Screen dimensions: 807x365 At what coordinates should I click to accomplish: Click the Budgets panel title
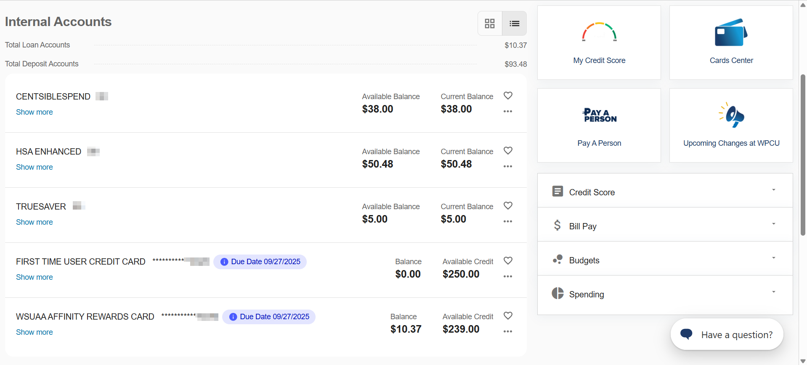584,260
